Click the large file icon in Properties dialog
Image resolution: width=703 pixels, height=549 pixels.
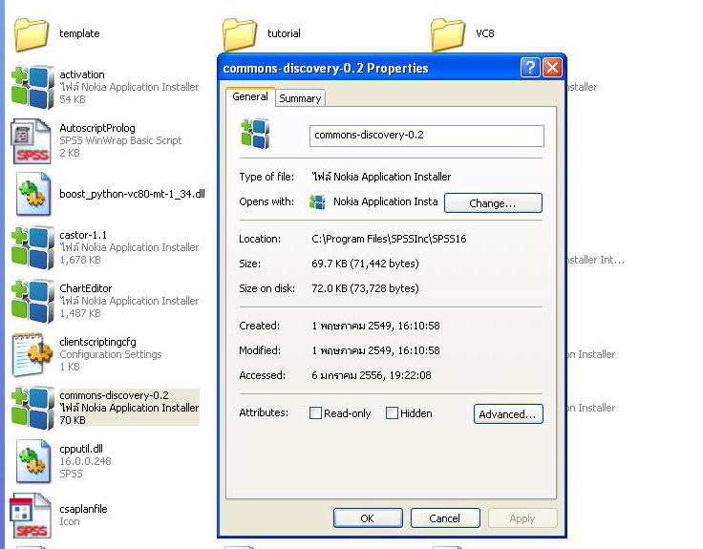255,134
